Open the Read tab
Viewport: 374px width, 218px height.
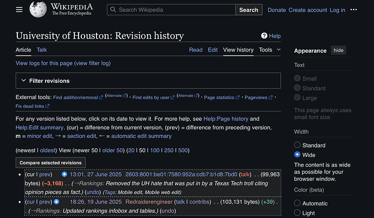pos(196,50)
